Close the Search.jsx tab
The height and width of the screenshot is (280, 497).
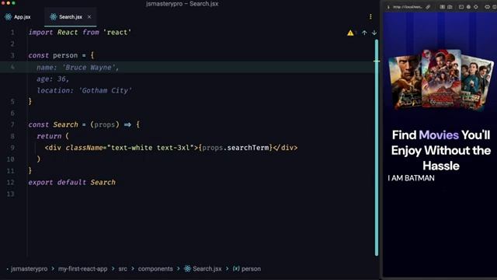(x=89, y=17)
